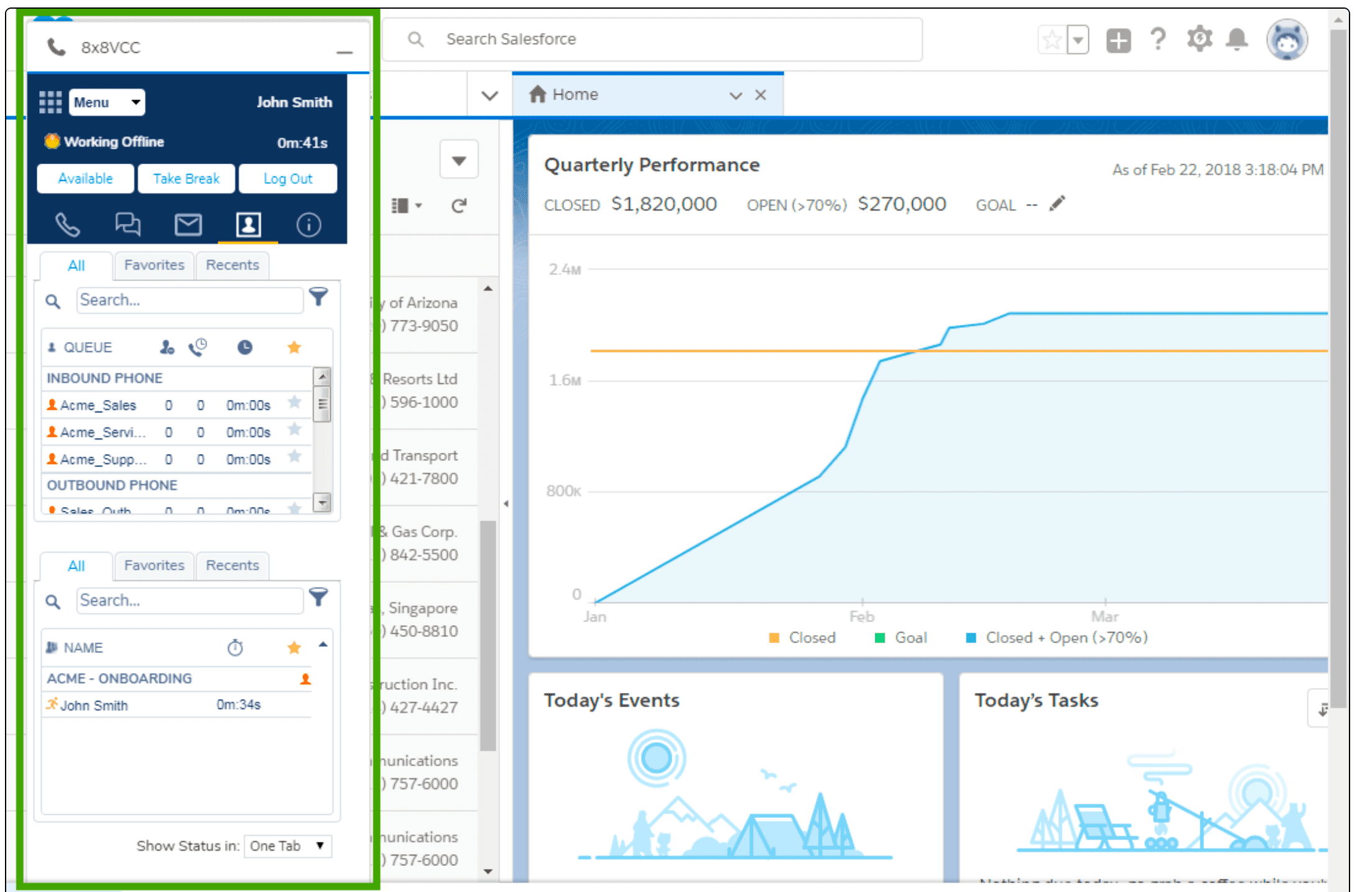Viewport: 1357px width, 892px height.
Task: Open the Show Status in One Tab dropdown
Action: pos(287,846)
